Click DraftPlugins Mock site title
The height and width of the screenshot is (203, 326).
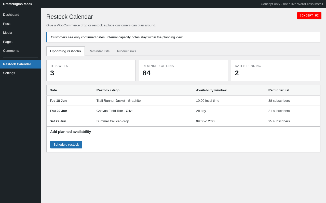click(x=18, y=4)
